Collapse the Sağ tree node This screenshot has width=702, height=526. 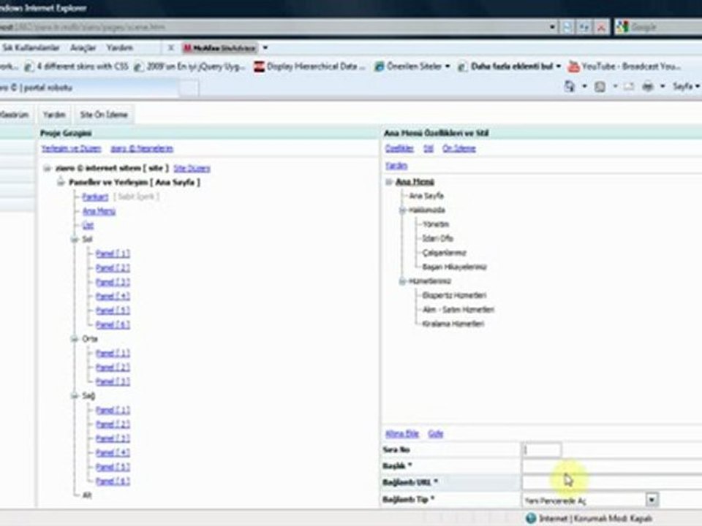(75, 396)
